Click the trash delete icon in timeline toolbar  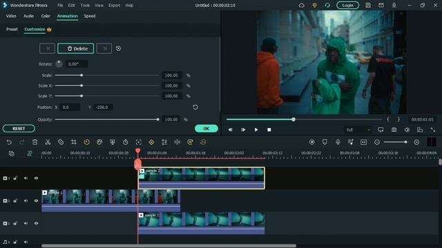pos(35,143)
